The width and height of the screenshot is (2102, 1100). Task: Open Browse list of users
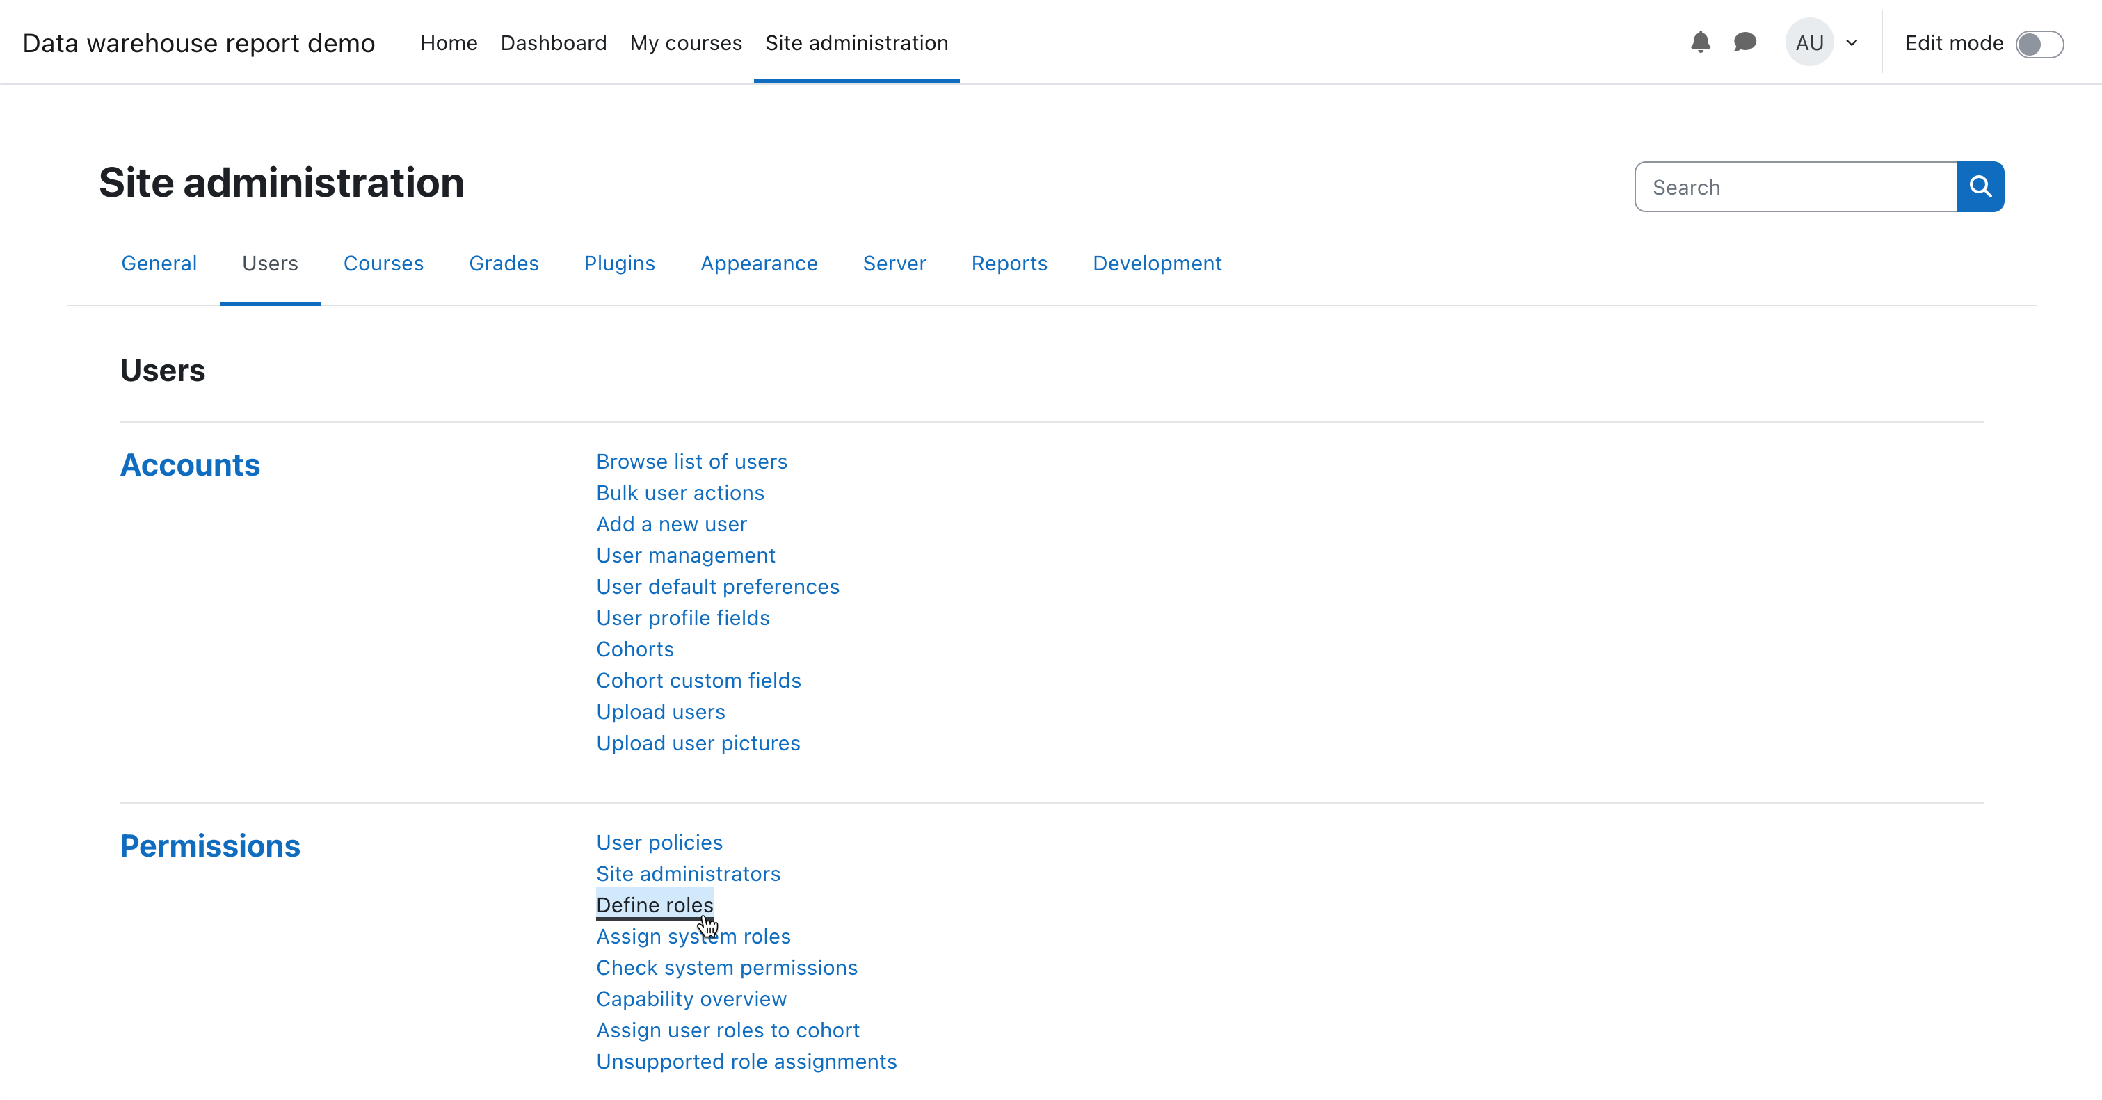[691, 462]
